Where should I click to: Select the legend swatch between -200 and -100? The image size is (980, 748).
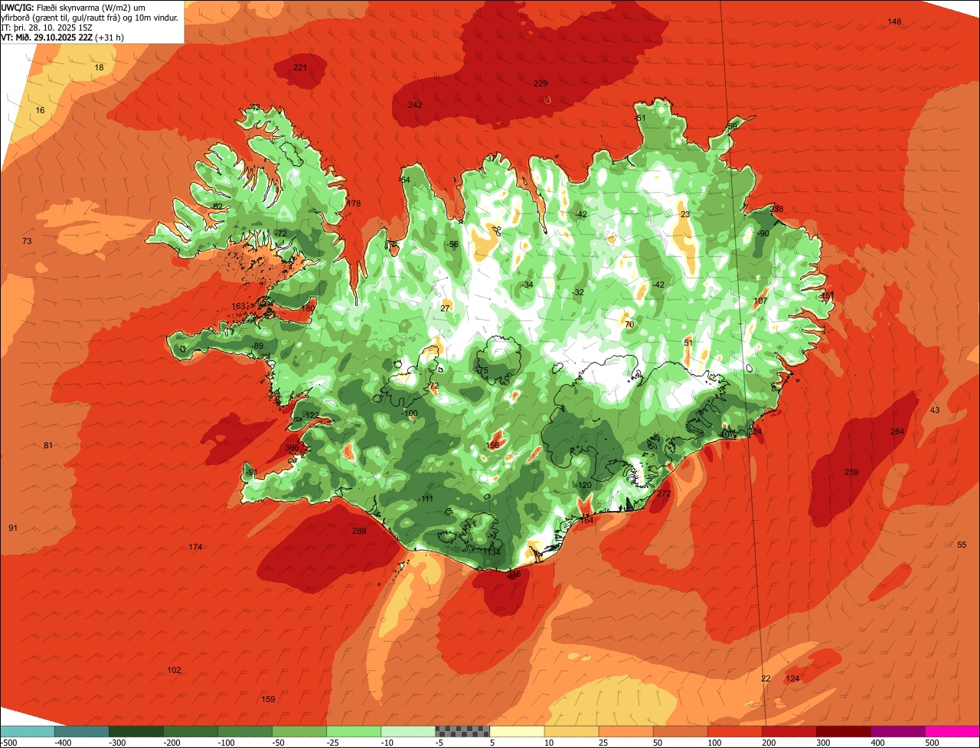(191, 731)
